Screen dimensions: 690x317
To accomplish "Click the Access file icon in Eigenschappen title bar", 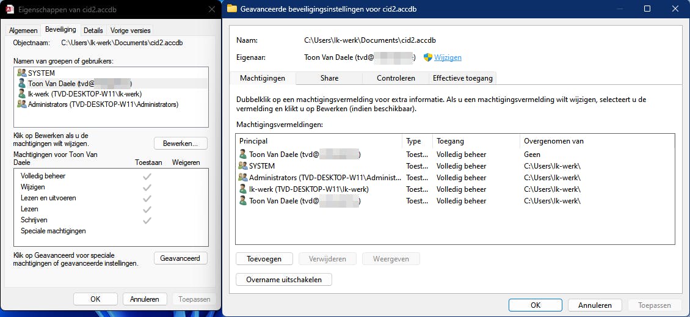I will 10,9.
